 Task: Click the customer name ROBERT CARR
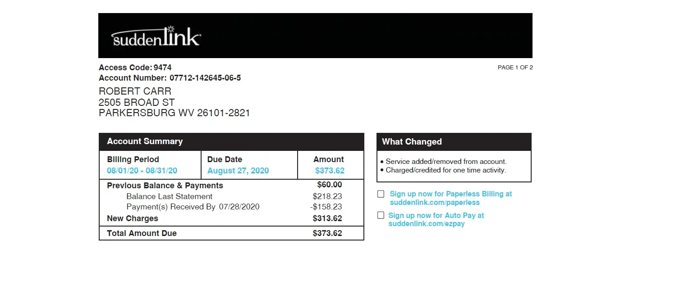pos(135,91)
